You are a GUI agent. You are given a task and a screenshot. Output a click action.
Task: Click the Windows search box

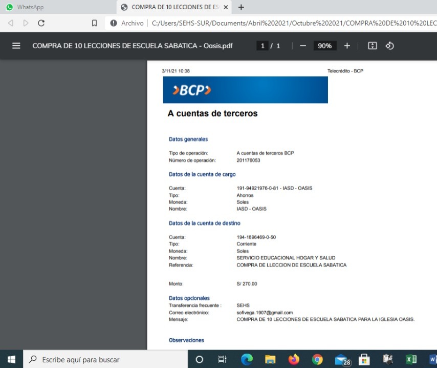(x=105, y=359)
